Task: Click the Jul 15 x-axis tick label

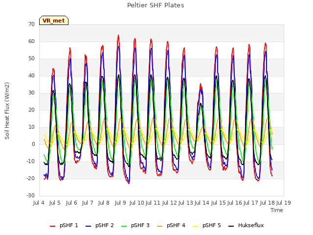Action: pyautogui.click(x=219, y=203)
